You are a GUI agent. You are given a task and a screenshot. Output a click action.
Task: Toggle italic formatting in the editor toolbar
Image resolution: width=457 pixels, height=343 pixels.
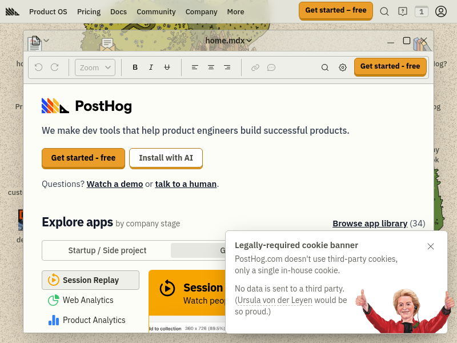(x=151, y=67)
